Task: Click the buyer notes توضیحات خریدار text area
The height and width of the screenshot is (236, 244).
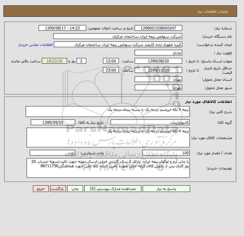Action: coord(108,168)
